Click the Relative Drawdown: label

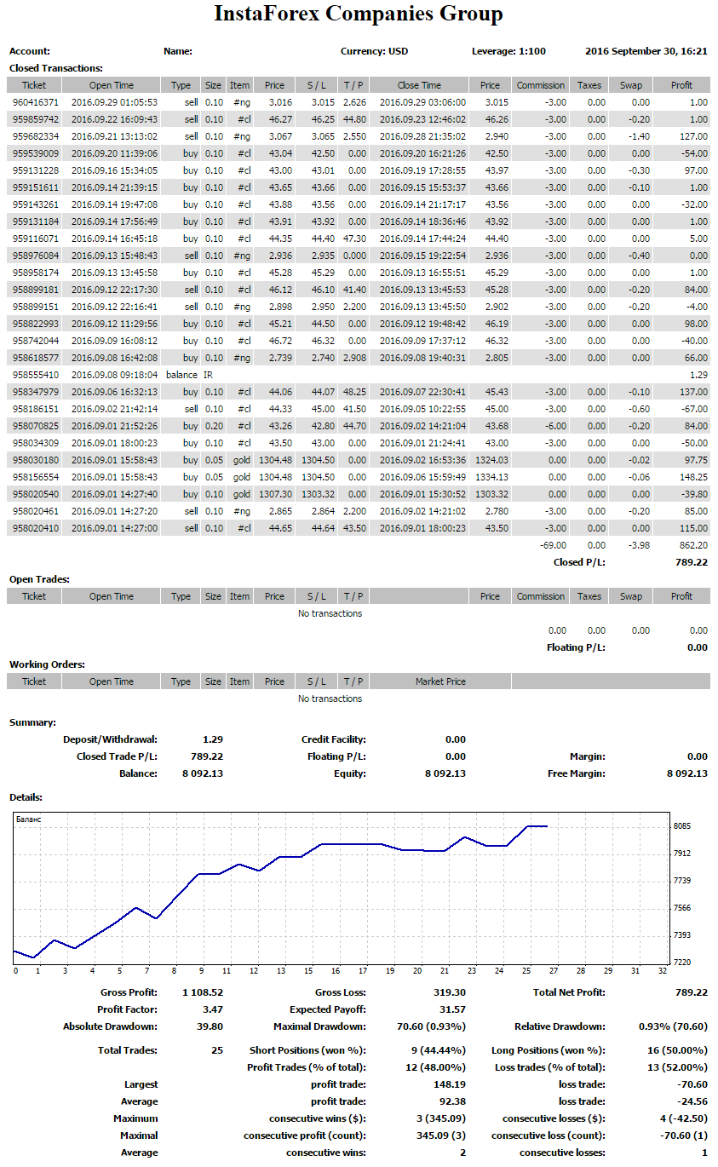(x=560, y=1026)
